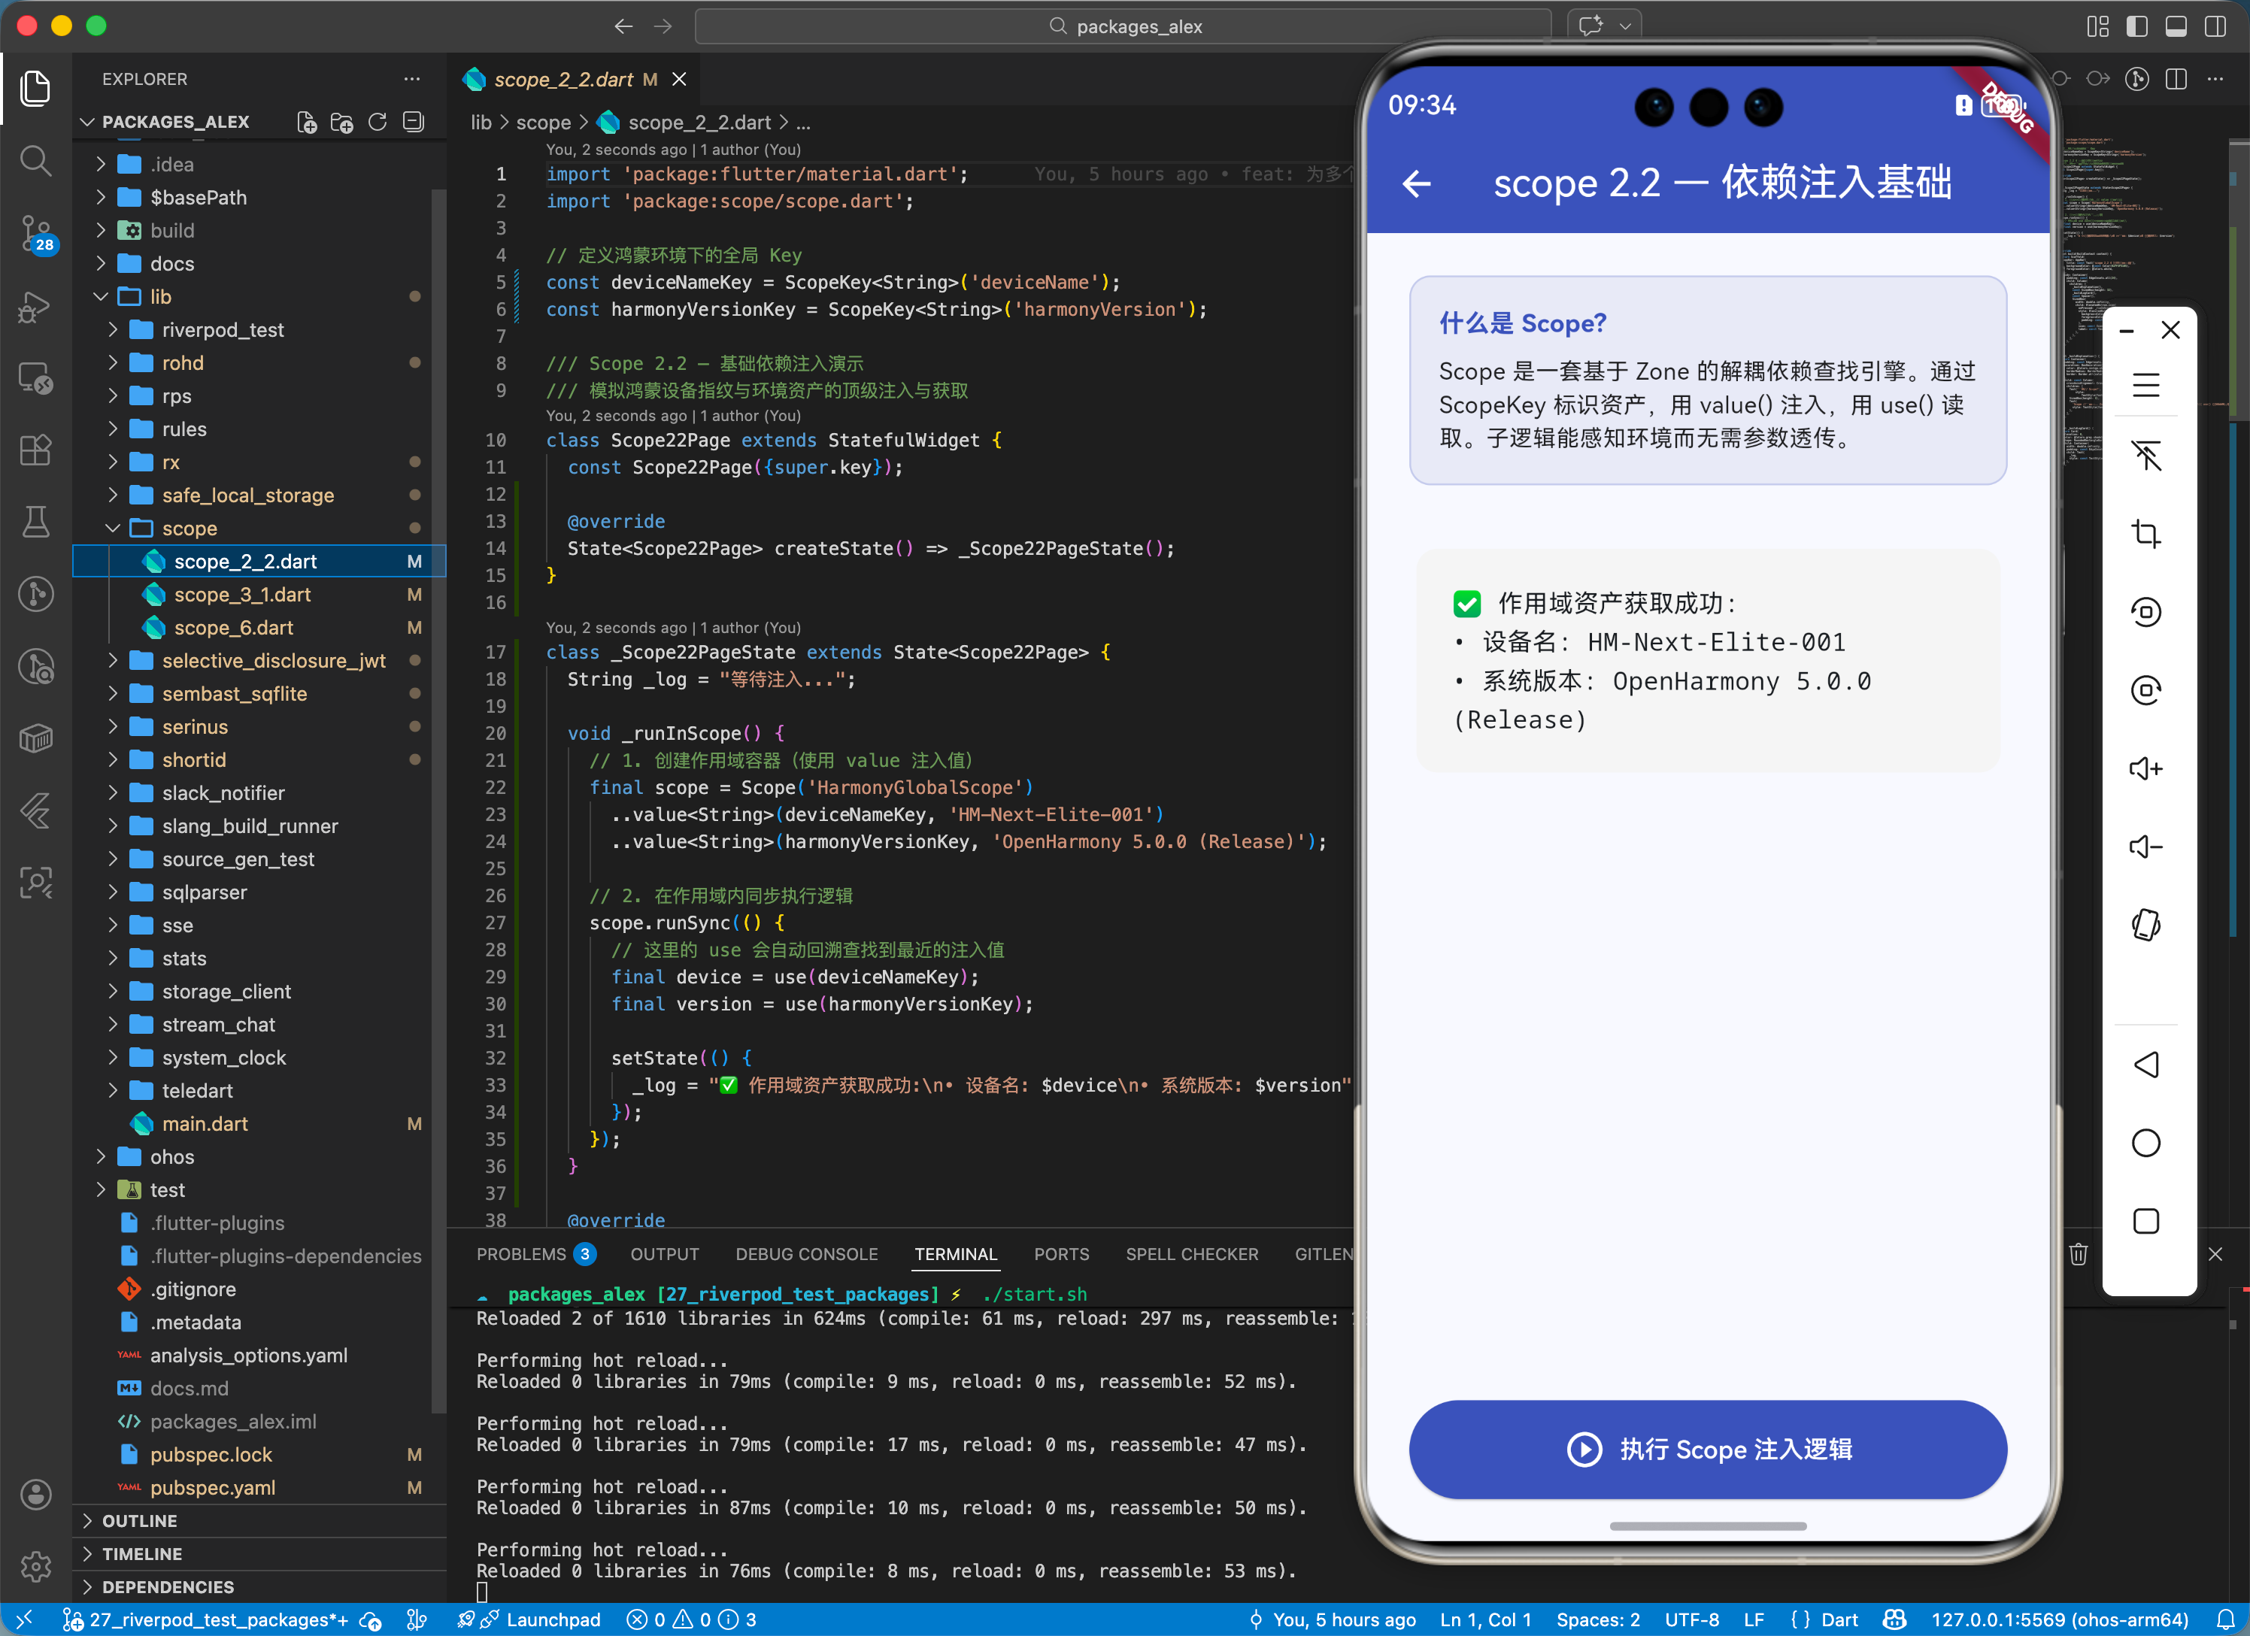Expand the riverpod_test folder
2250x1636 pixels.
point(223,329)
